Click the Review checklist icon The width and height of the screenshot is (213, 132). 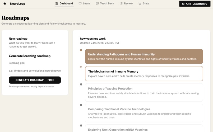[x=121, y=3]
